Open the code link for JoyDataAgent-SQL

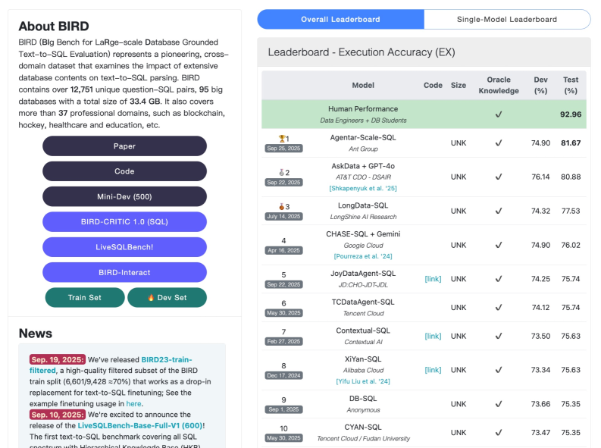[433, 279]
